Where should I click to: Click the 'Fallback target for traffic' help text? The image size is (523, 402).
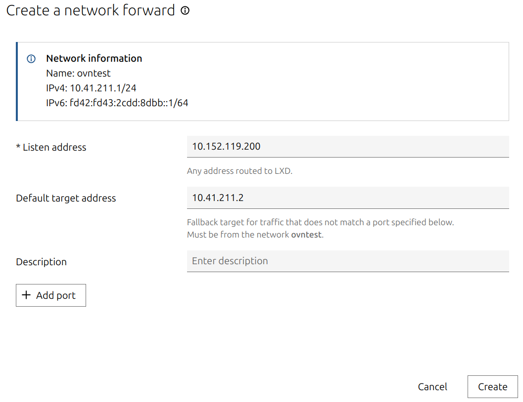(320, 222)
